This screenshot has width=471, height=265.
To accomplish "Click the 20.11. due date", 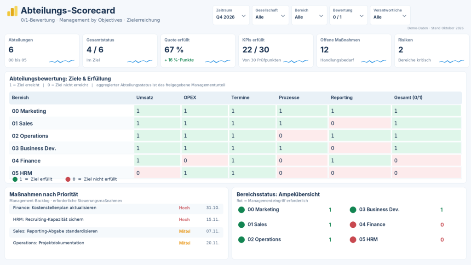I will click(213, 243).
